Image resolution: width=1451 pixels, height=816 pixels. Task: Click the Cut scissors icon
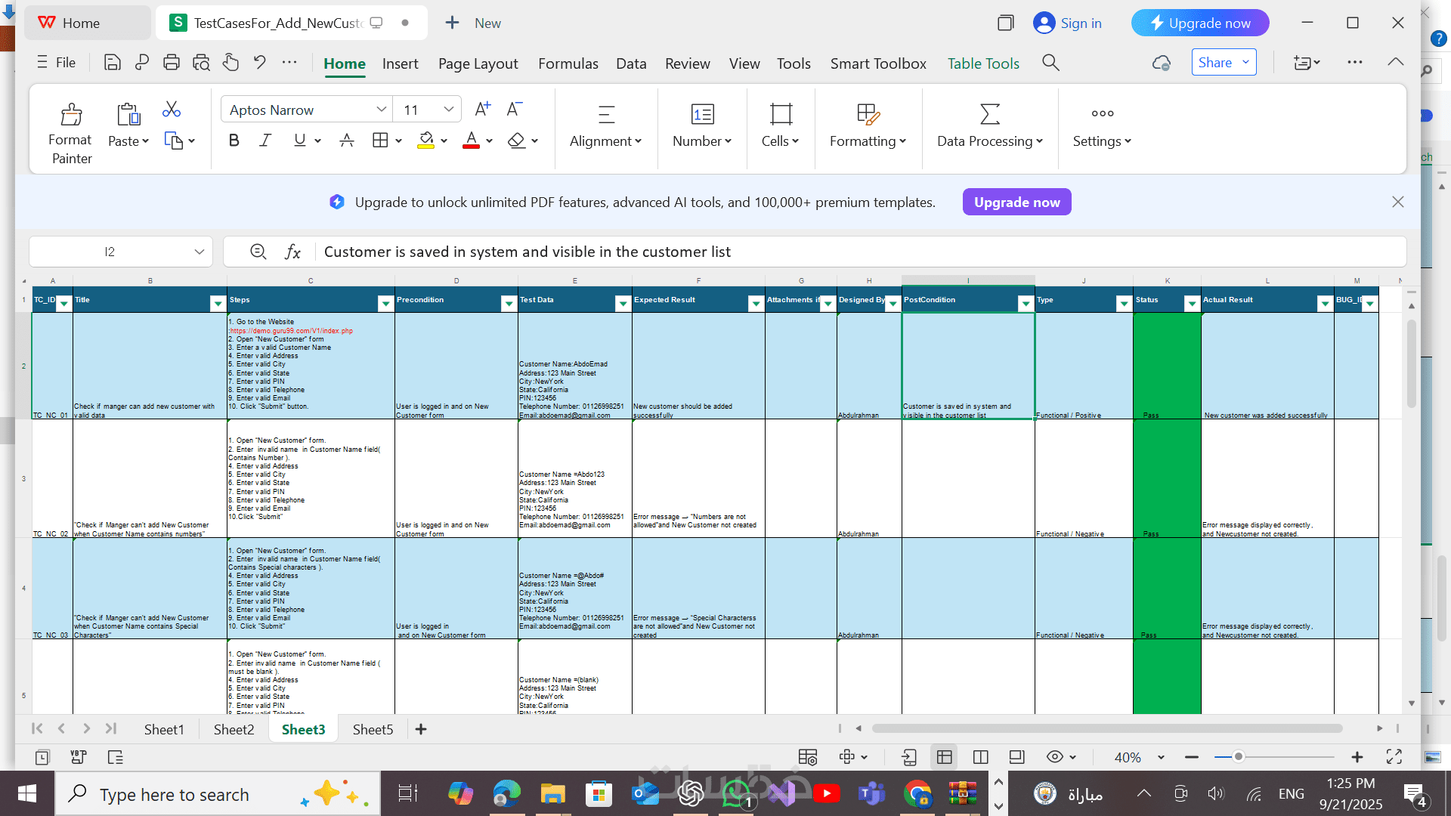[x=172, y=110]
